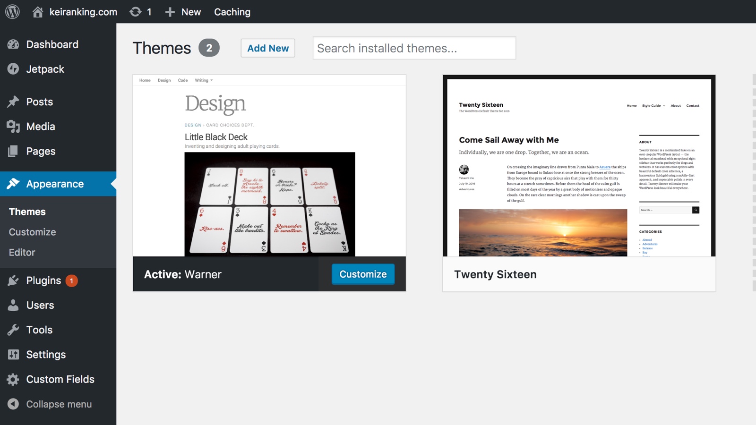Click the Tools wrench icon
756x425 pixels.
point(13,330)
